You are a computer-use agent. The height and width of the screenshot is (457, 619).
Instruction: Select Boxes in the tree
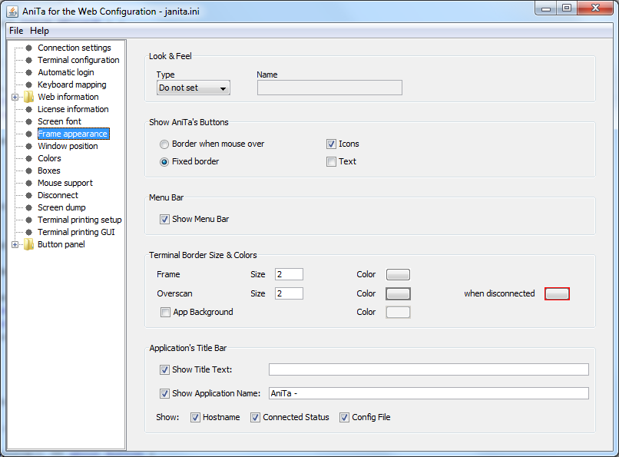pos(49,171)
